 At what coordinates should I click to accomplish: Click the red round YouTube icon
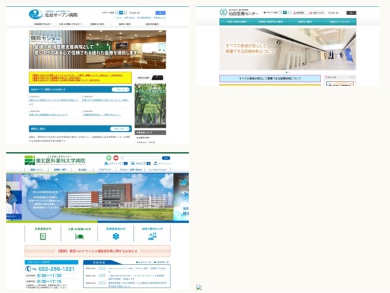coord(116,158)
